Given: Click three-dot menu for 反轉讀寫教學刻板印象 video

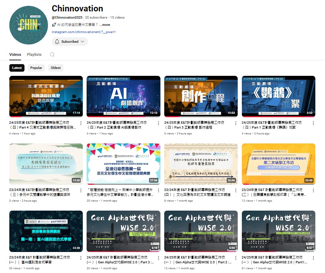Looking at the screenshot, I should (x=313, y=190).
